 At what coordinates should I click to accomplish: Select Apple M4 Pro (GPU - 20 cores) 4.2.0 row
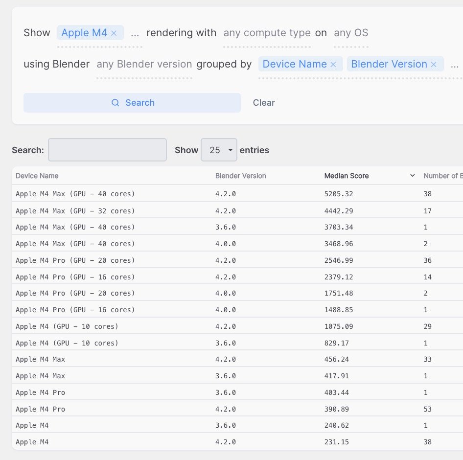coord(237,260)
